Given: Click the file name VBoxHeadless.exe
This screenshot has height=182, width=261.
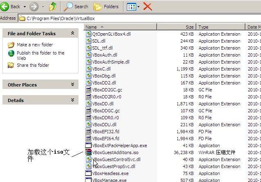Looking at the screenshot, I should click(110, 173).
